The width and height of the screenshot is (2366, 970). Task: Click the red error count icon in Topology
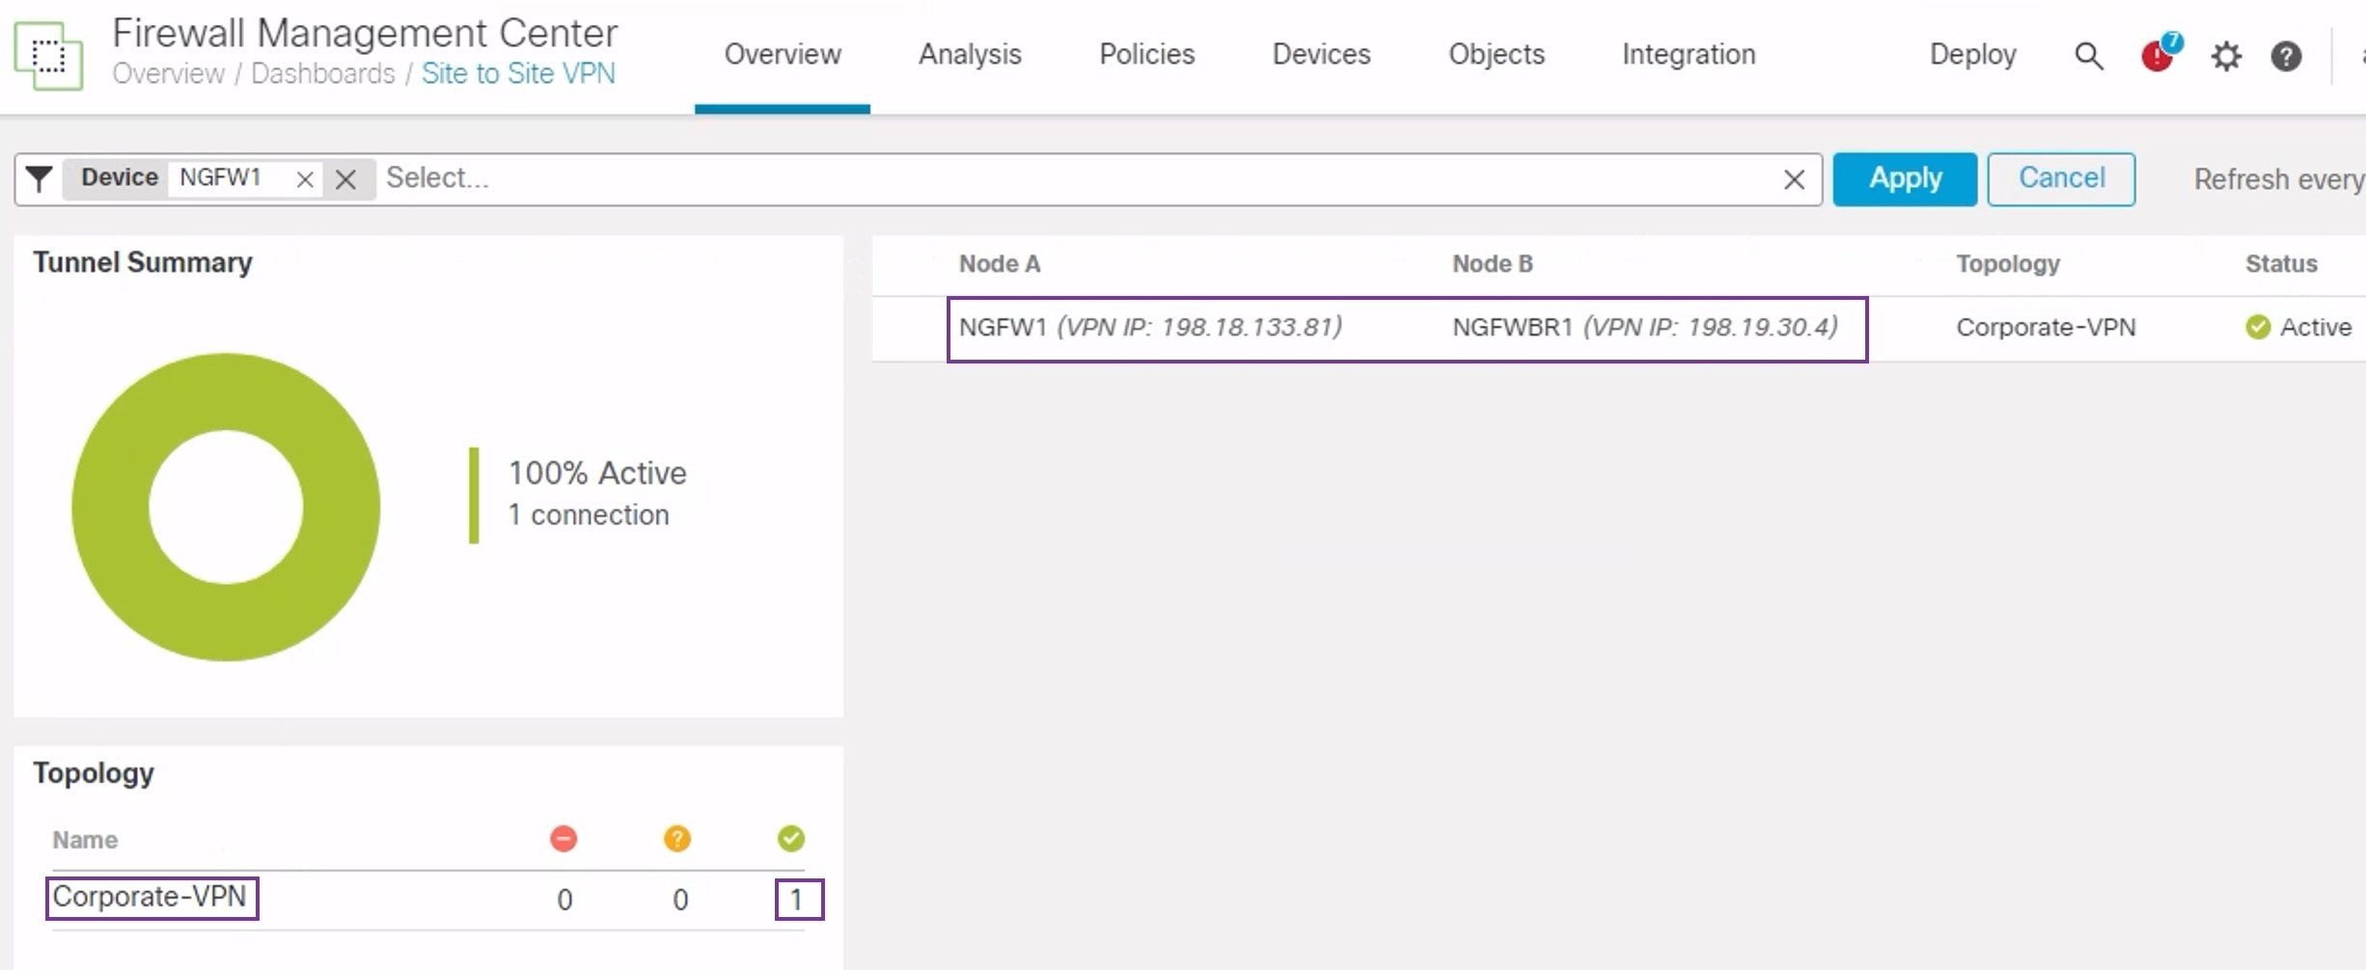click(x=564, y=838)
